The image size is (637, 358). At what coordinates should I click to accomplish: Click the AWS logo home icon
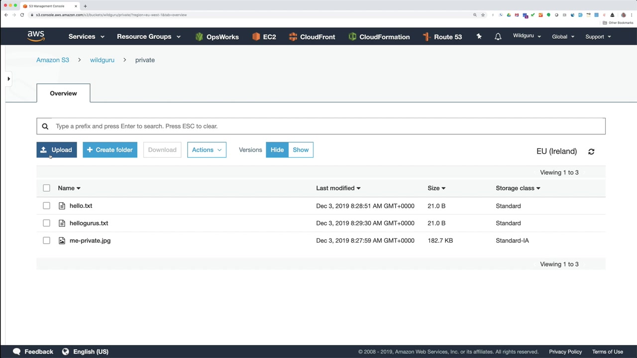36,36
